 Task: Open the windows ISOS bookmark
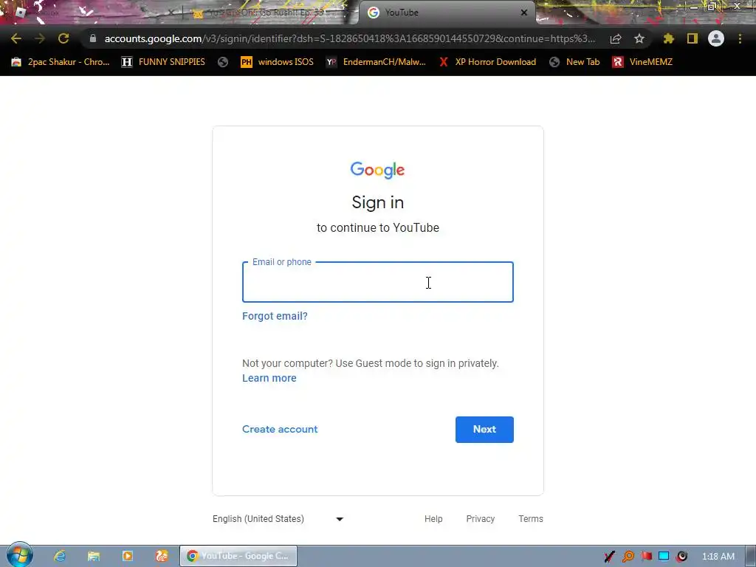[x=278, y=62]
